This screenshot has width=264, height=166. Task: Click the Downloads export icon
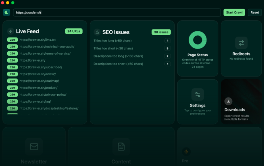tap(228, 101)
